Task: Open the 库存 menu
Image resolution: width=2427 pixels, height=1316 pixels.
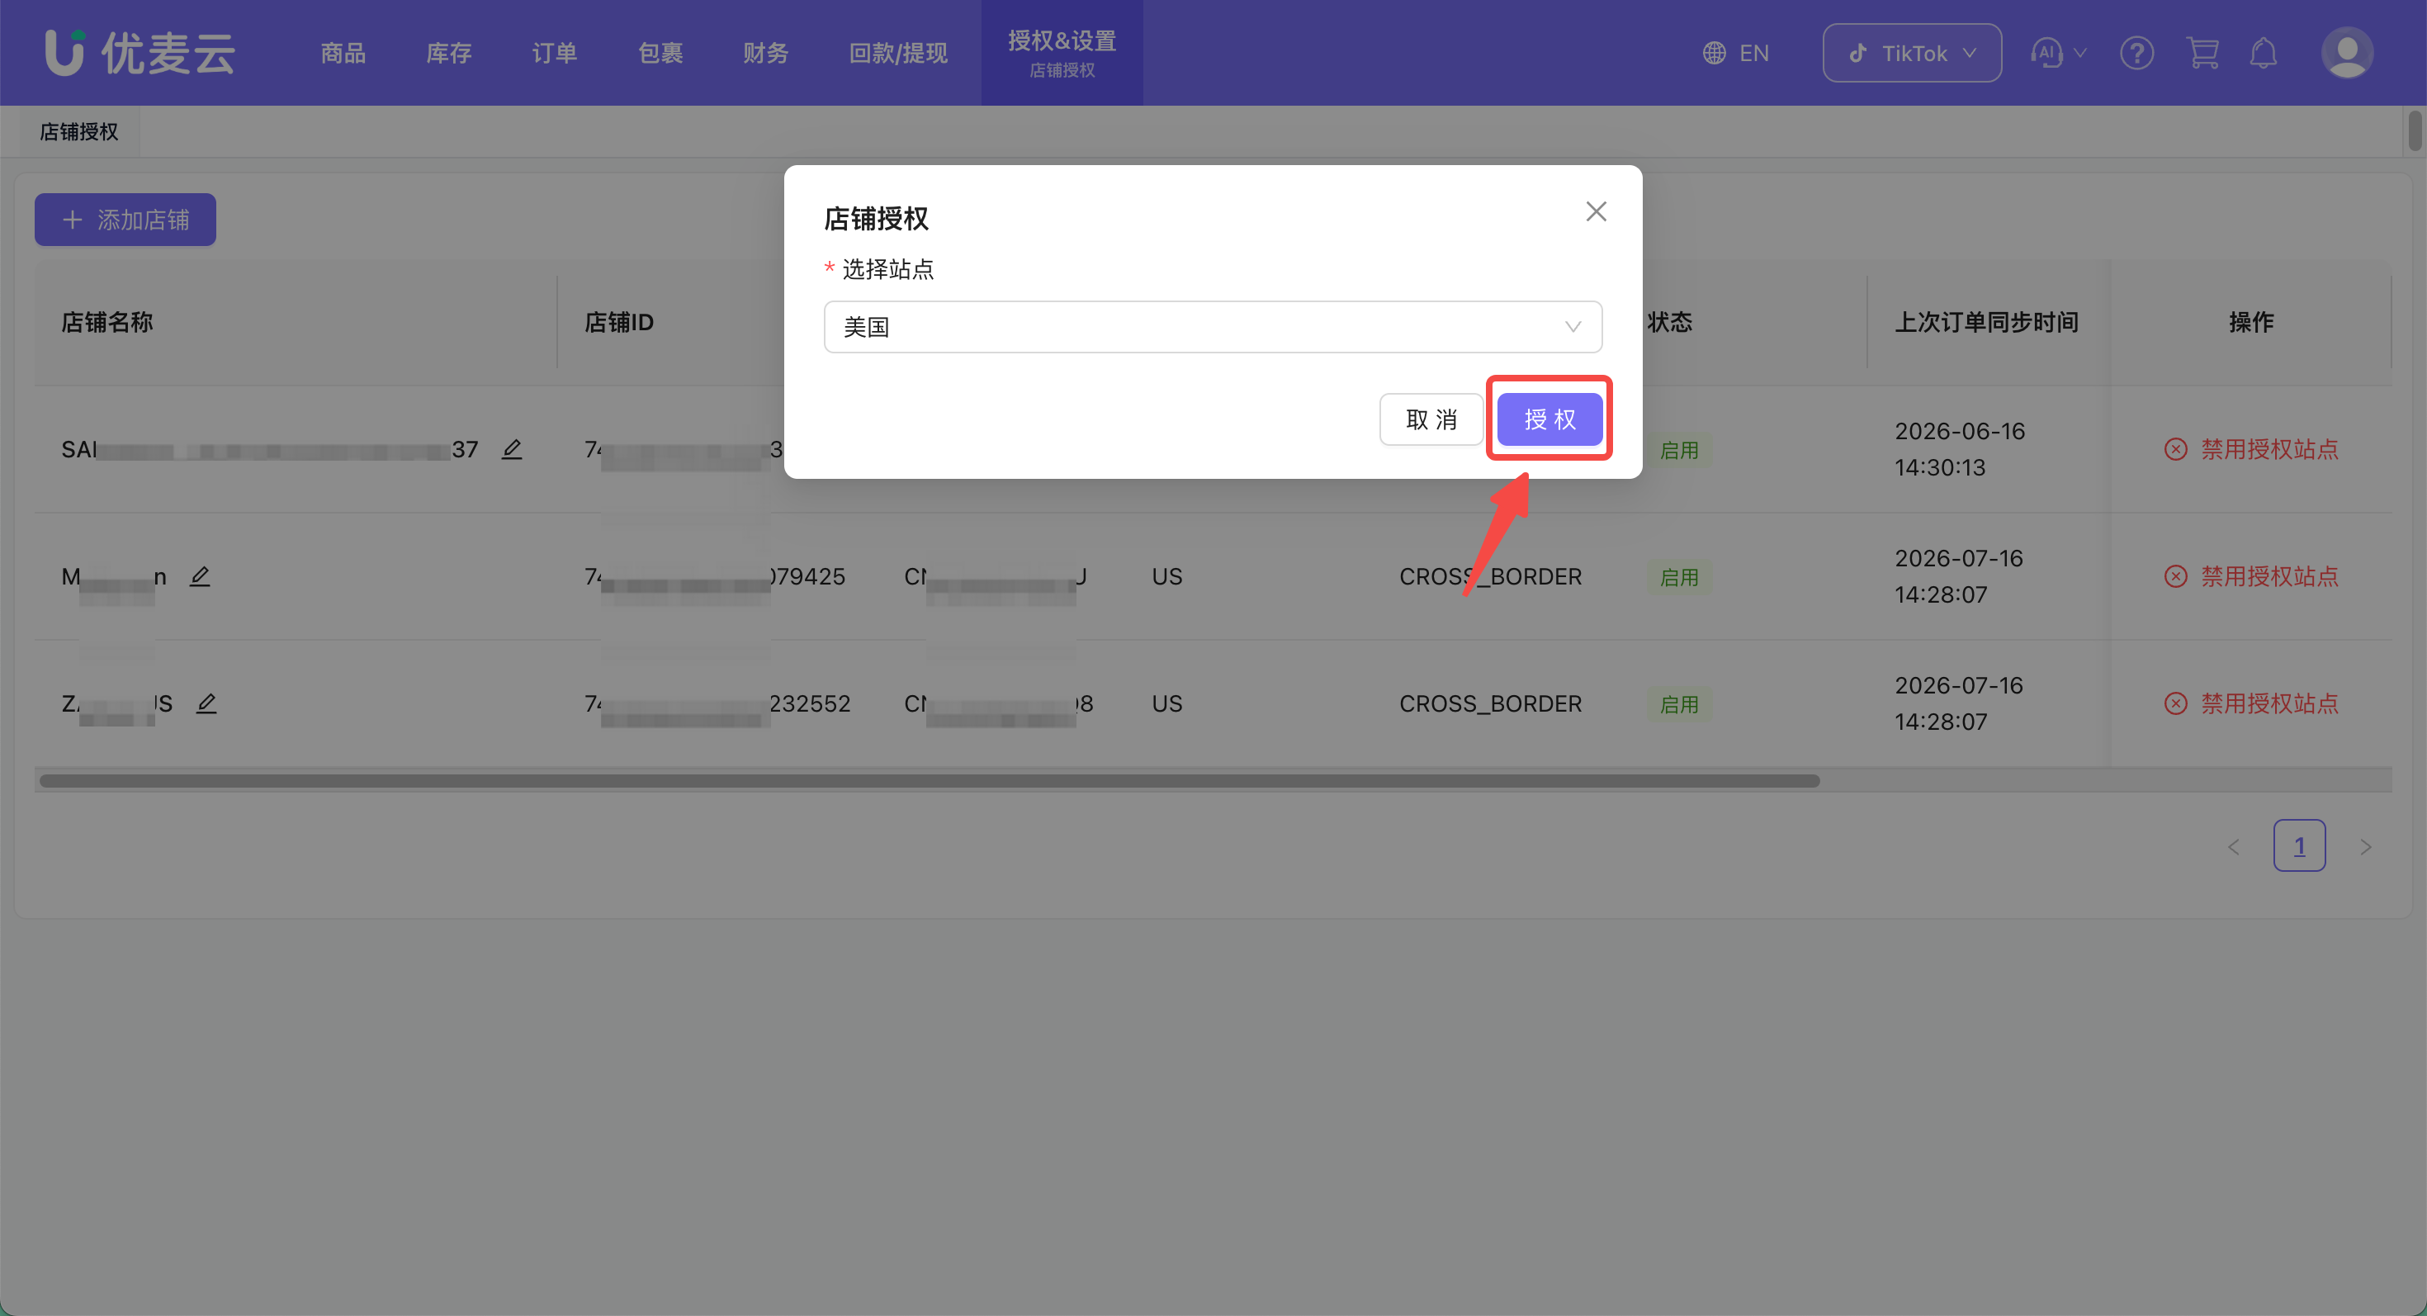Action: [x=448, y=53]
